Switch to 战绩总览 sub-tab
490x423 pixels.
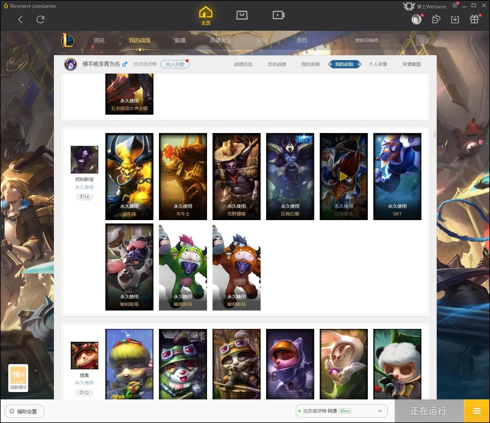[243, 64]
